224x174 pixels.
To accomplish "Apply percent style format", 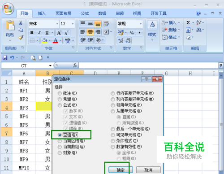I will click(132, 33).
